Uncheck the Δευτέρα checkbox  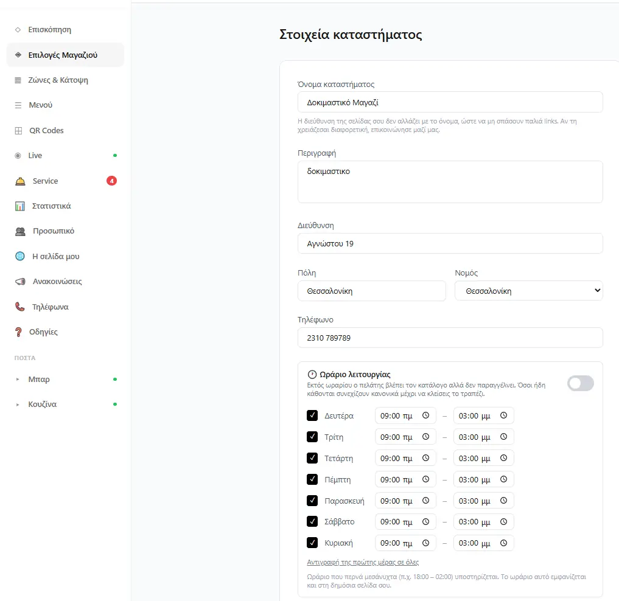312,415
